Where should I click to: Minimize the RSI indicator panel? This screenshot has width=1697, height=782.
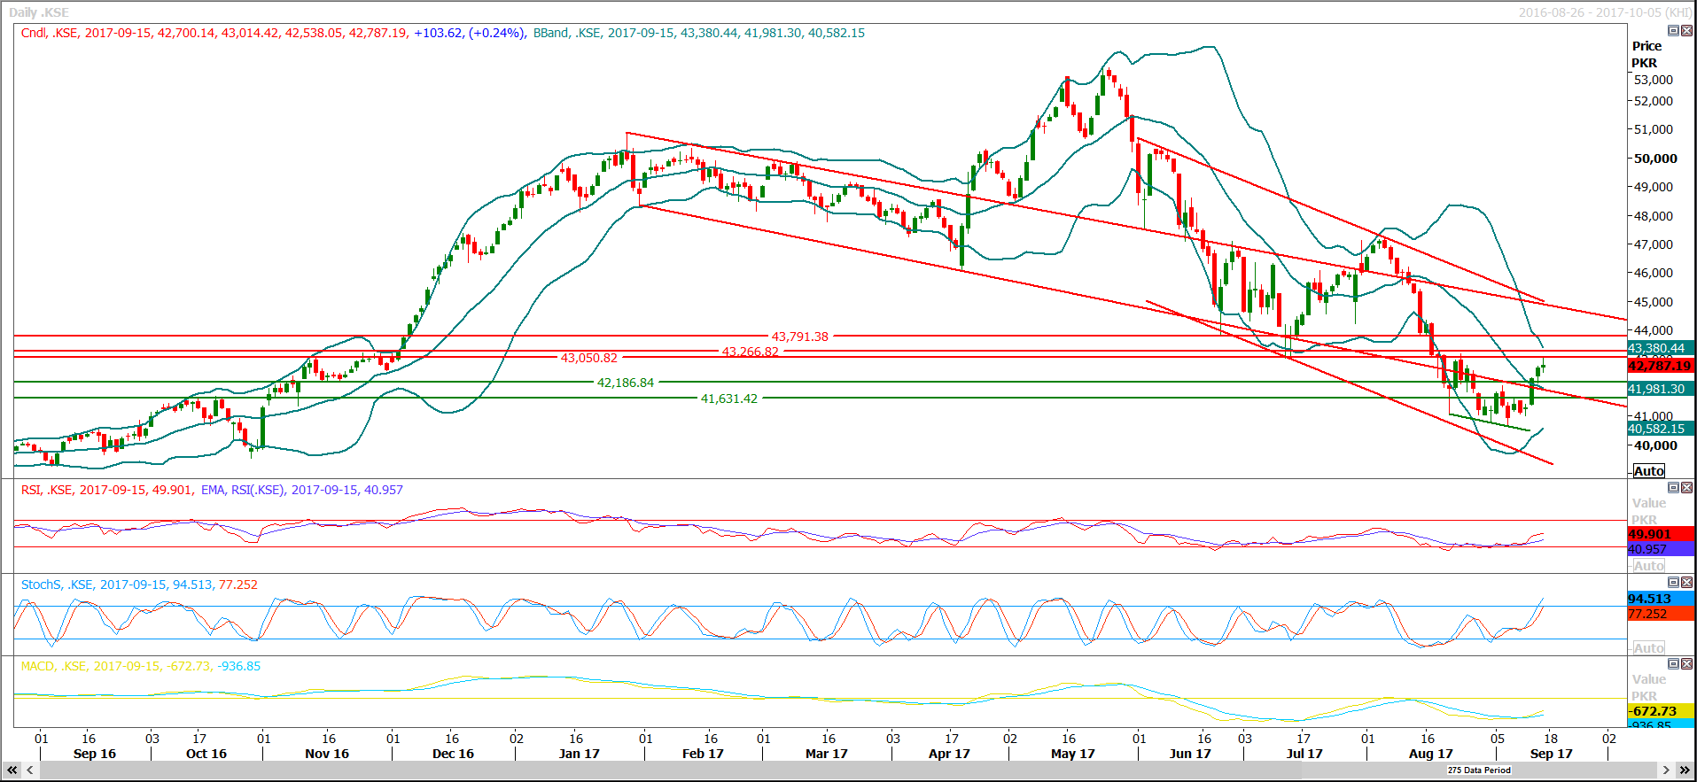tap(1673, 488)
